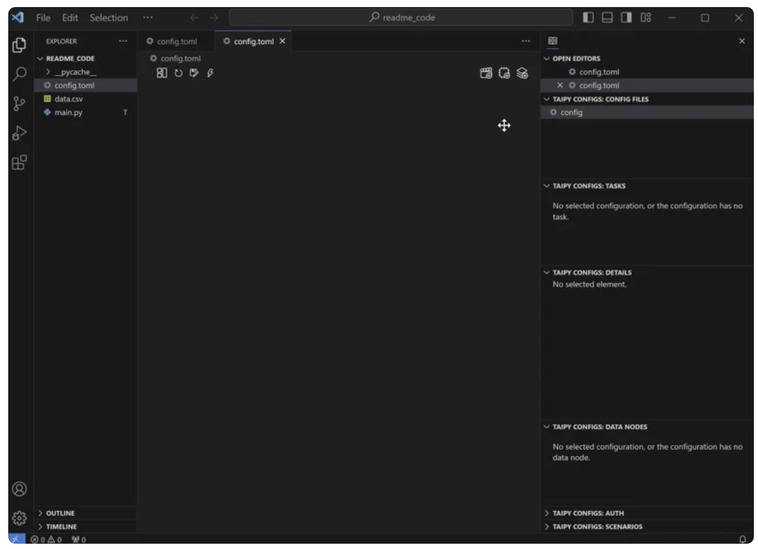Open data.csv in Explorer
This screenshot has height=549, width=758.
coord(85,99)
